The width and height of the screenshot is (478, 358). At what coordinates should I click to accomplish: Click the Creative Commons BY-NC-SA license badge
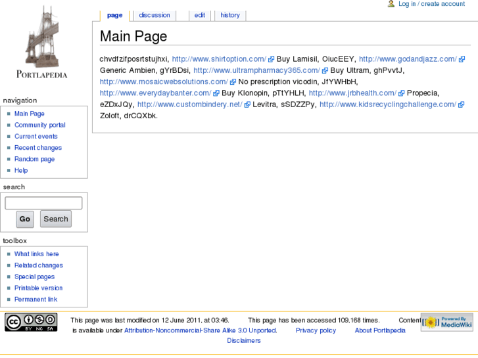coord(31,322)
